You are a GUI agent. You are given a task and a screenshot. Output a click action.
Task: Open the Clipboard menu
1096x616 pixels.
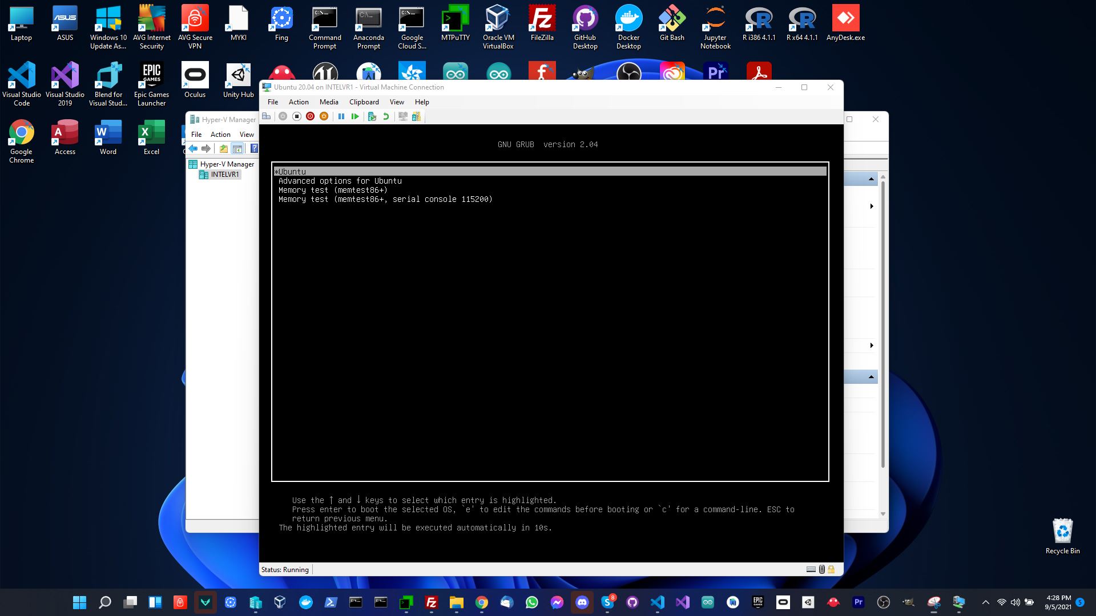364,102
